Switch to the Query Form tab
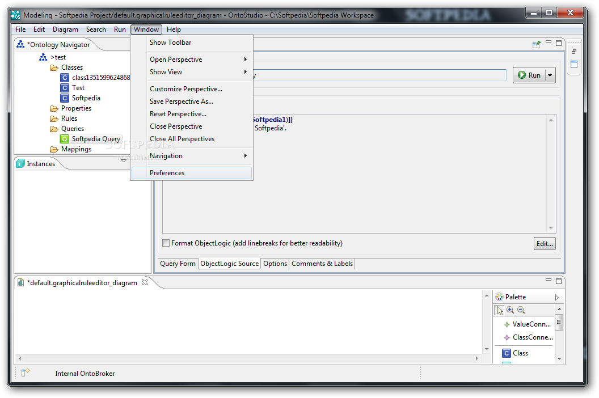Screen dimensions: 599x398 pos(178,264)
